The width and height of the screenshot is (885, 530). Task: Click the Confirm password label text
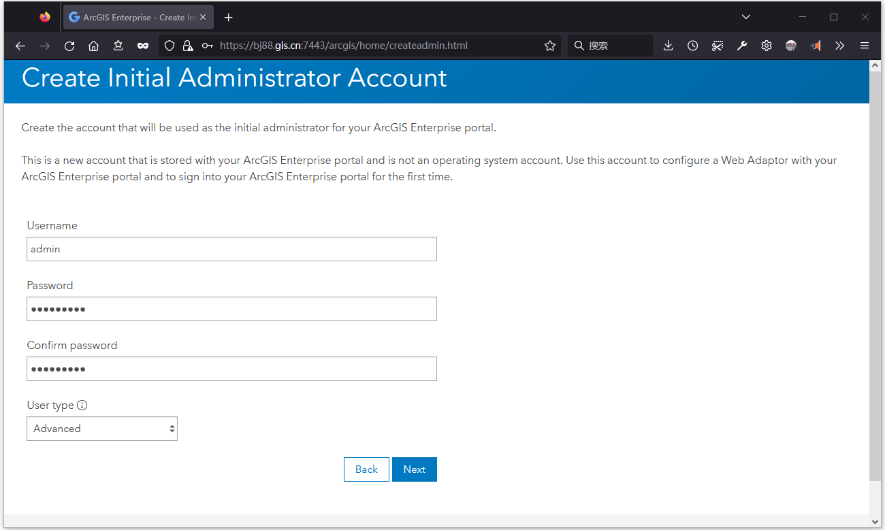[x=72, y=346]
